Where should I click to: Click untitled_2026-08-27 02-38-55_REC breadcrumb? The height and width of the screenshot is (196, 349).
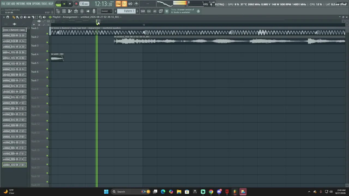[100, 17]
